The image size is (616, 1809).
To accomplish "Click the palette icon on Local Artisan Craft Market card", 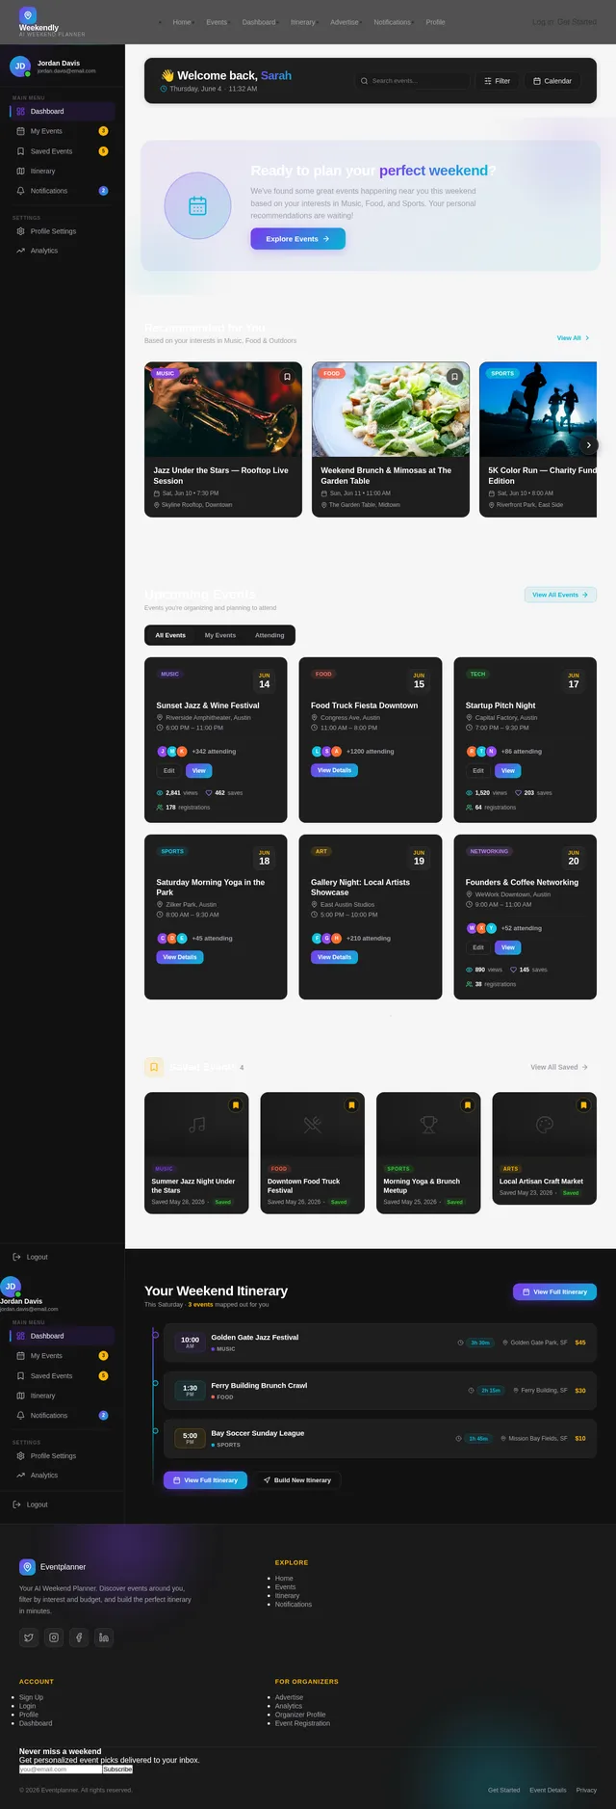I will [545, 1124].
